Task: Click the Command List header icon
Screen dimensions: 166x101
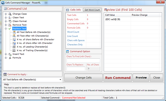Action: [x=5, y=9]
